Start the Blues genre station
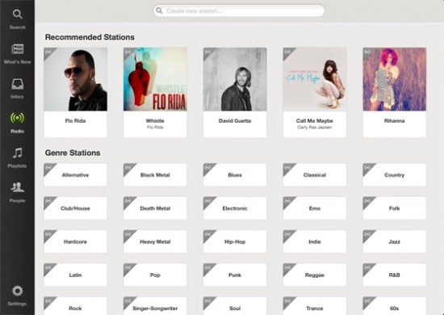444x315 pixels. [x=235, y=174]
